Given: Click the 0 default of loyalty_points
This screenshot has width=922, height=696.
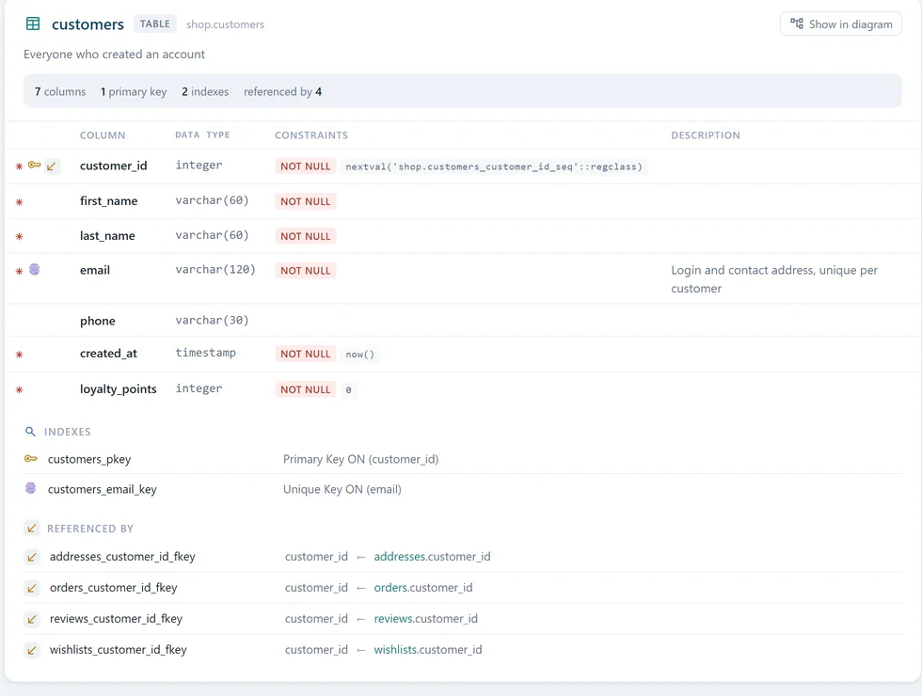Looking at the screenshot, I should point(349,389).
